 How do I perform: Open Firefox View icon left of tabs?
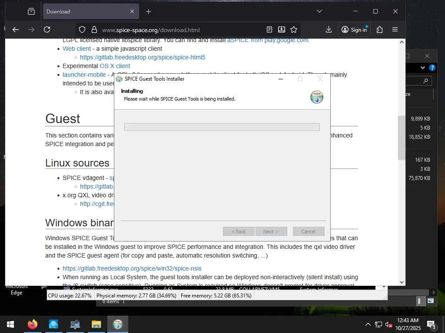(x=31, y=11)
